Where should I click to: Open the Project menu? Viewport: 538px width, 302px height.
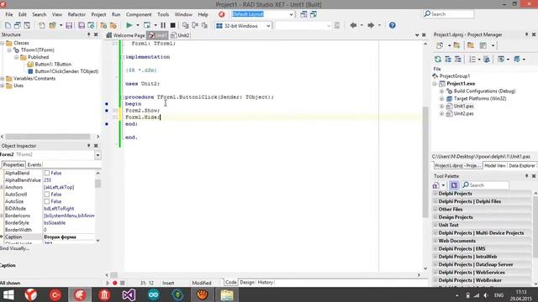98,14
